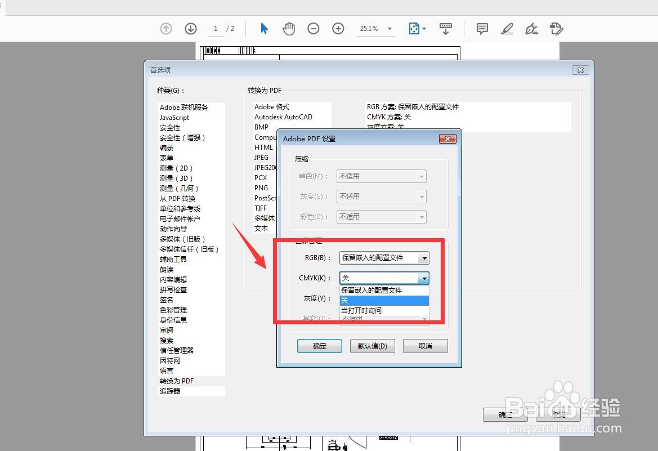The width and height of the screenshot is (658, 451).
Task: Choose '关' option in CMYK list
Action: point(384,300)
